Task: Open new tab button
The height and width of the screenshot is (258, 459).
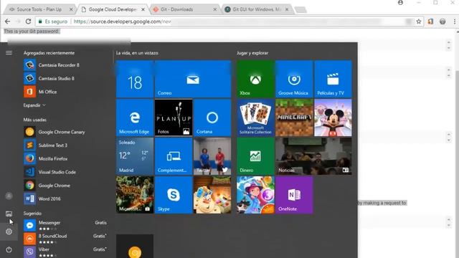Action: coord(301,9)
